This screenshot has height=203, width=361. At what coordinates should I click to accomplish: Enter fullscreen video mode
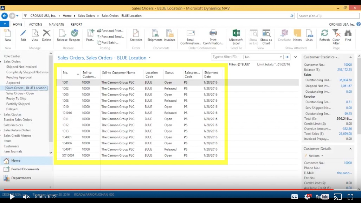pyautogui.click(x=350, y=197)
